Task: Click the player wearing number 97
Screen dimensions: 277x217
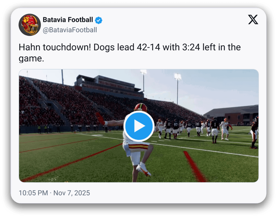Action: [175, 128]
